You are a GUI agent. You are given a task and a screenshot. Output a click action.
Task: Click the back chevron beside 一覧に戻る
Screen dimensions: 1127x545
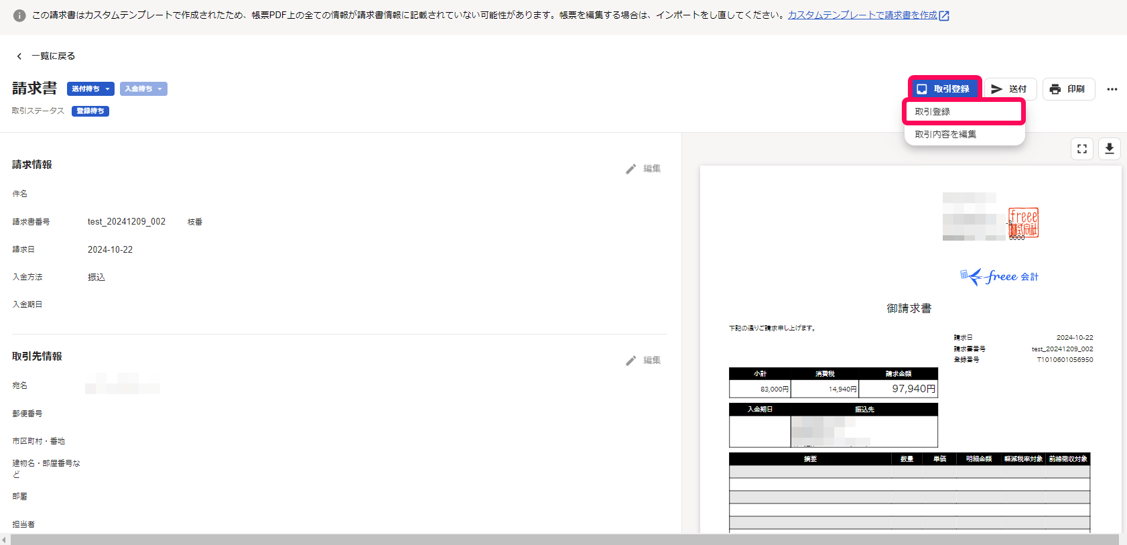[19, 56]
